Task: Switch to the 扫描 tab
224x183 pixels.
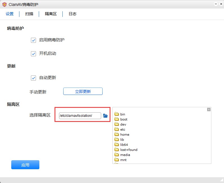Action: click(29, 14)
